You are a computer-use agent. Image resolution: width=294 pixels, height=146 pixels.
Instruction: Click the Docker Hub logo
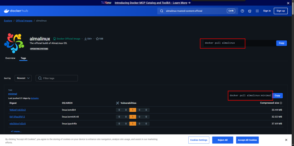[x=16, y=11]
